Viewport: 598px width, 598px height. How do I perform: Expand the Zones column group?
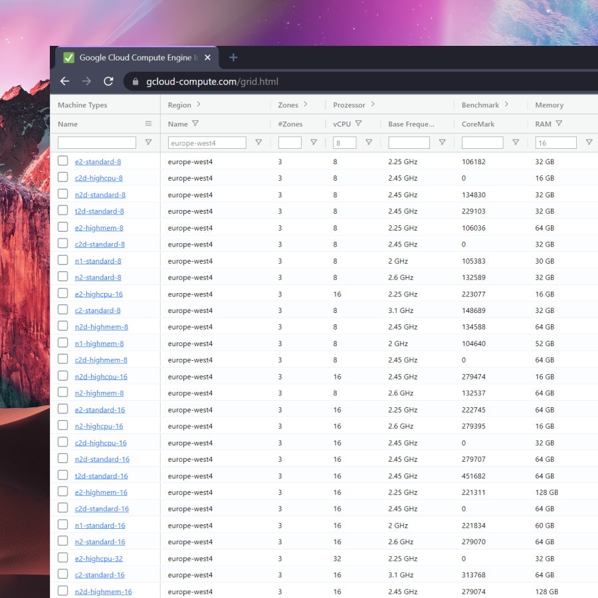[x=306, y=104]
